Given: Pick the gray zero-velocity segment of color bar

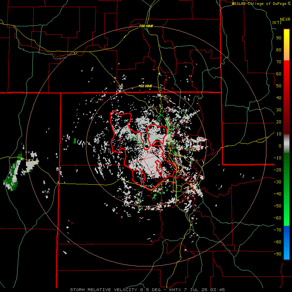Looking at the screenshot, I should [x=286, y=144].
